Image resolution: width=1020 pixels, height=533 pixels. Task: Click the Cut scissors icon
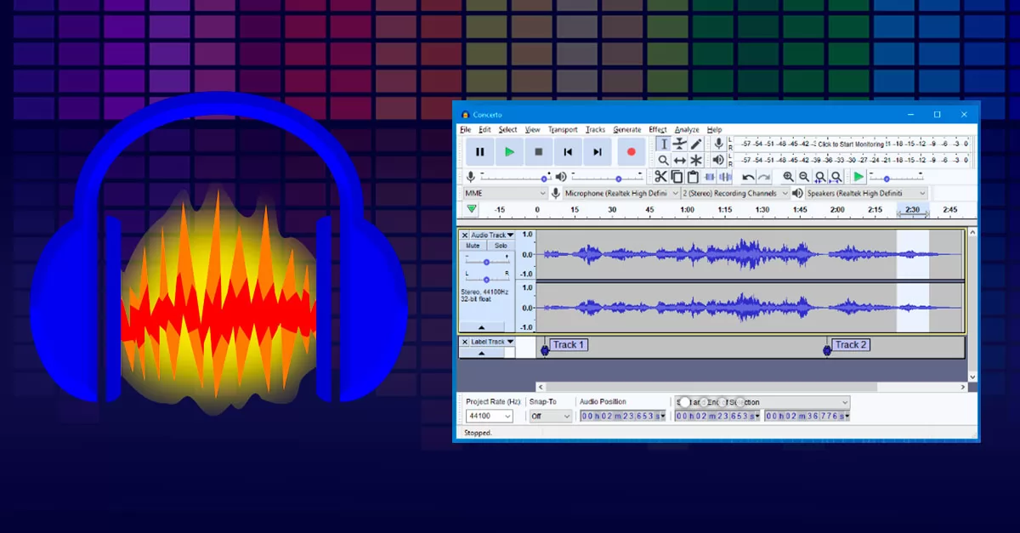point(660,177)
